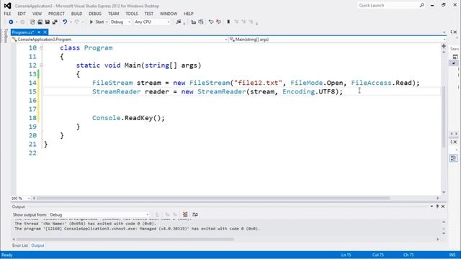The image size is (461, 259).
Task: Collapse the class Program code block
Action: [42, 47]
